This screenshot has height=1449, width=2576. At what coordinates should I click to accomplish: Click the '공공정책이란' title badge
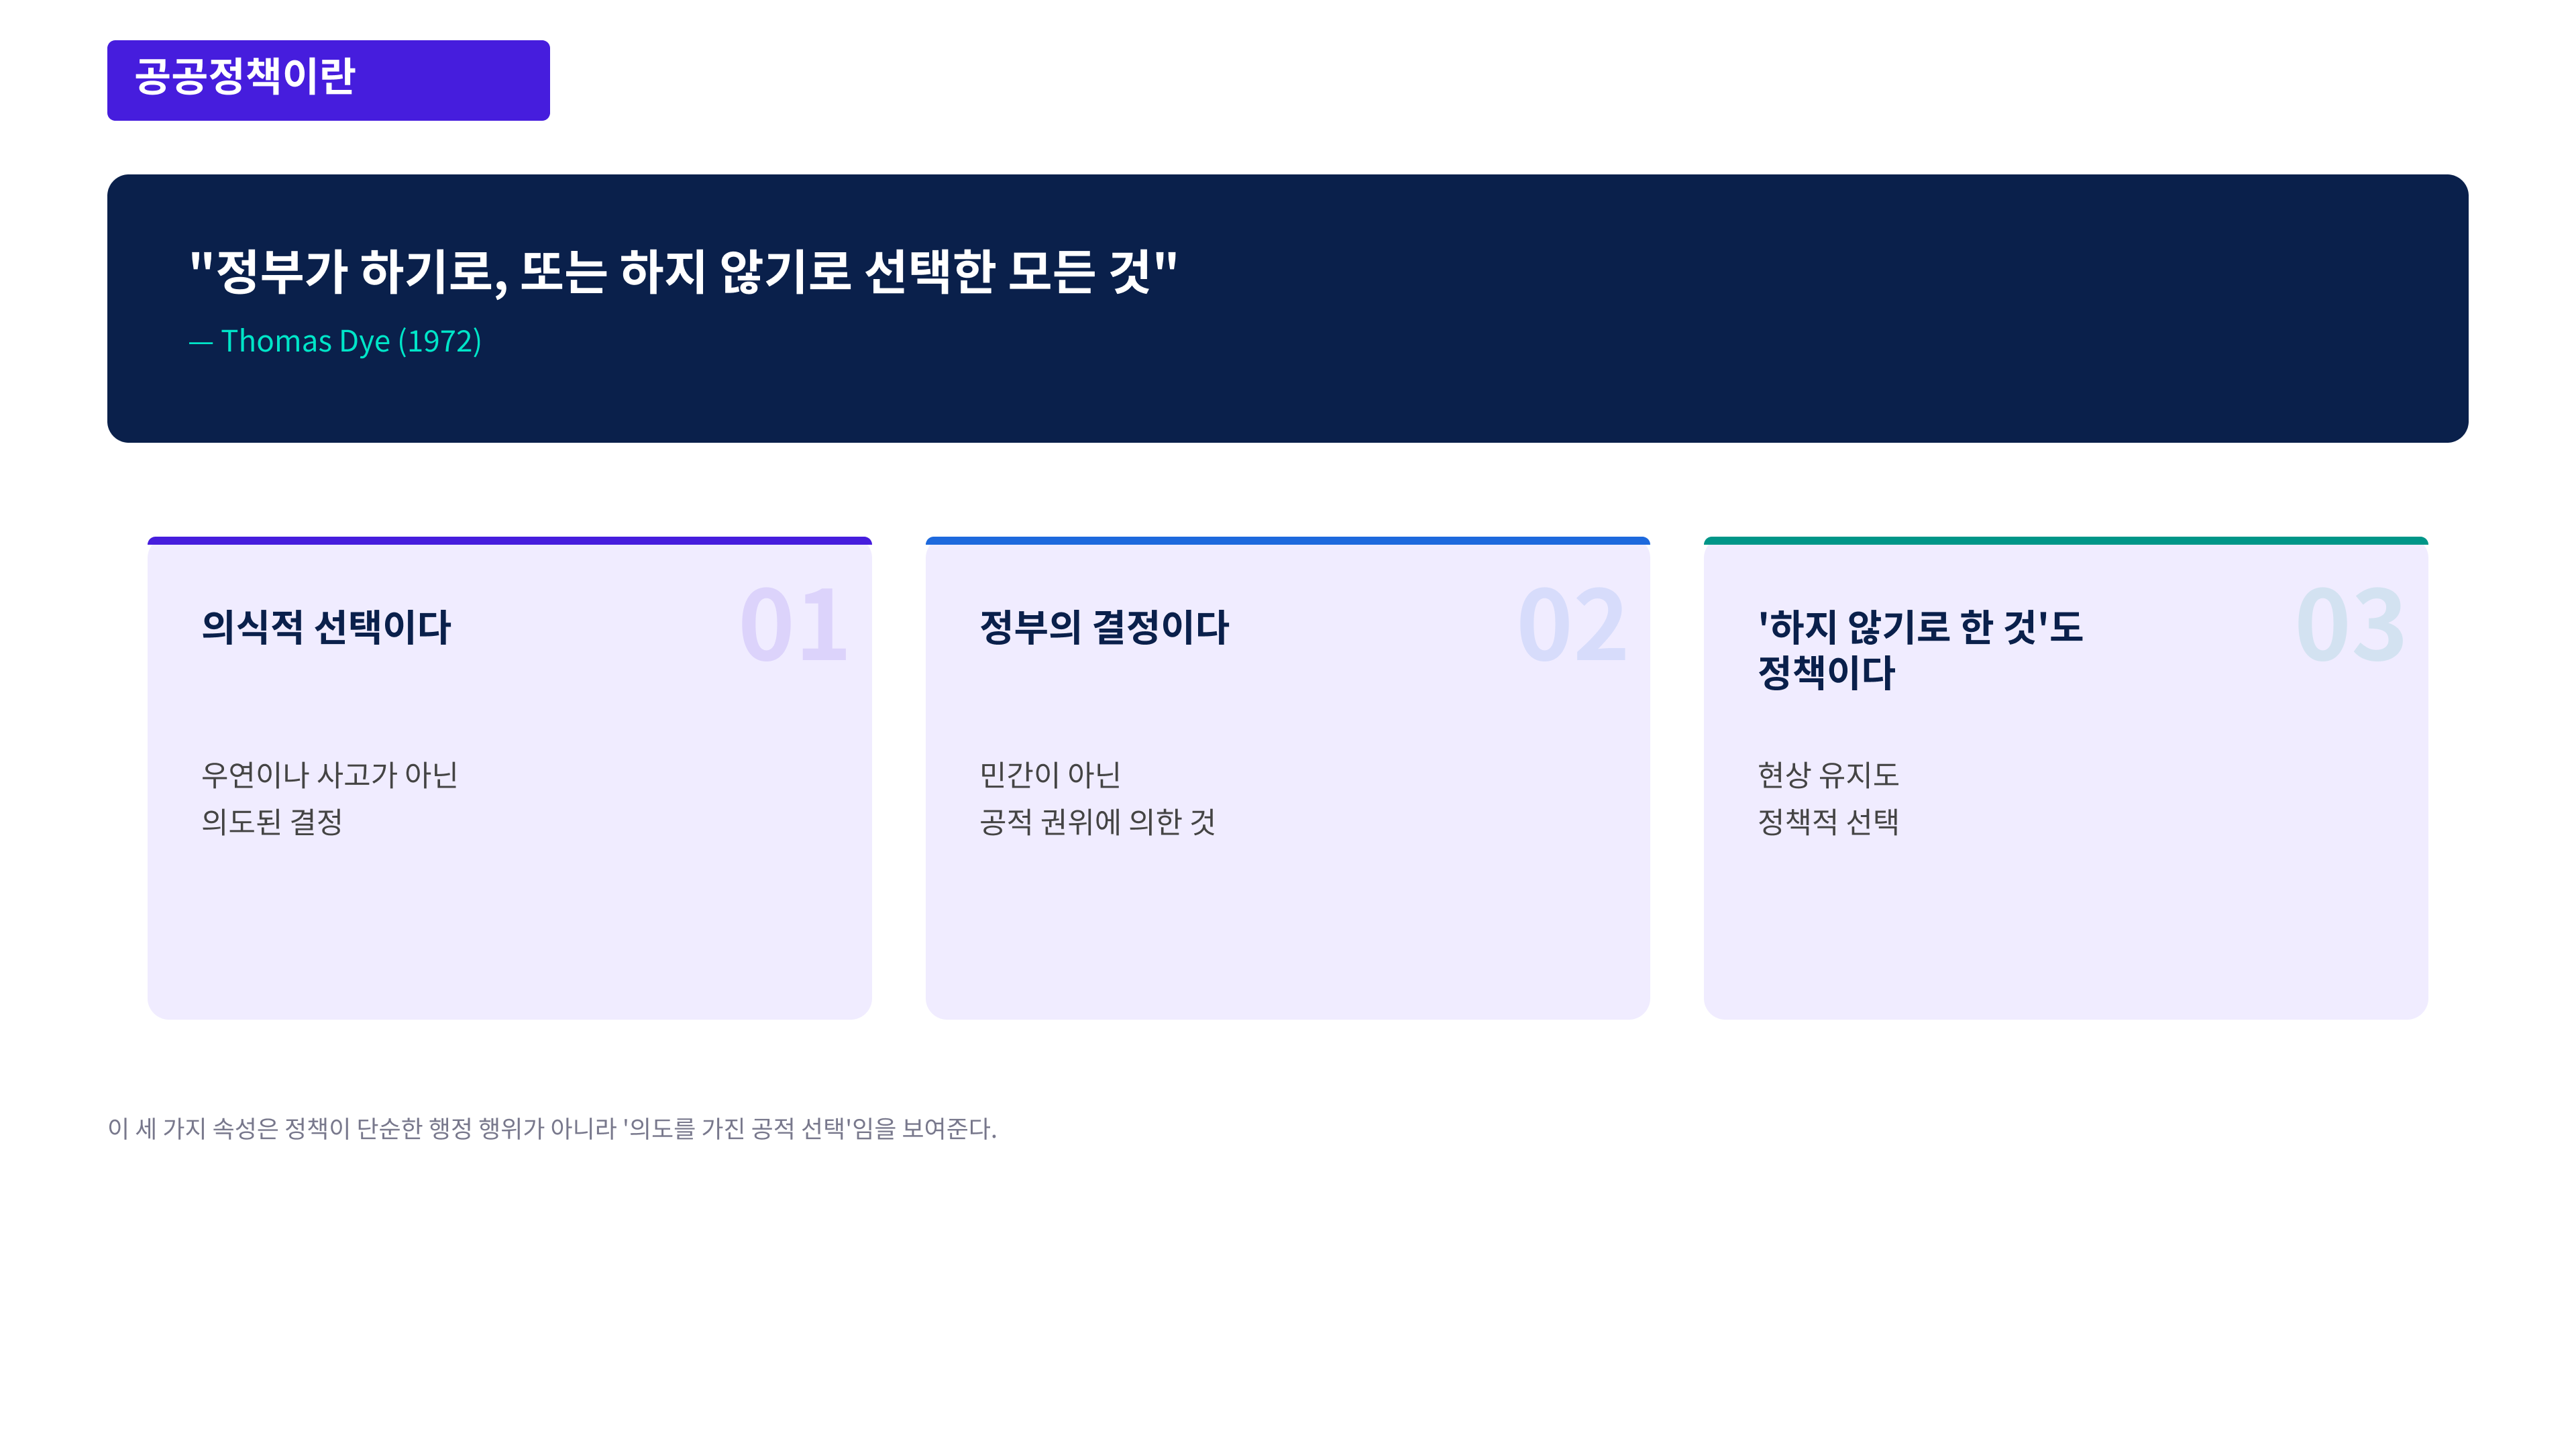coord(328,80)
